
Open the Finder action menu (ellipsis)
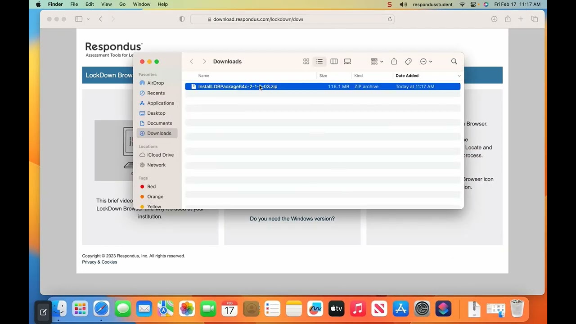426,62
